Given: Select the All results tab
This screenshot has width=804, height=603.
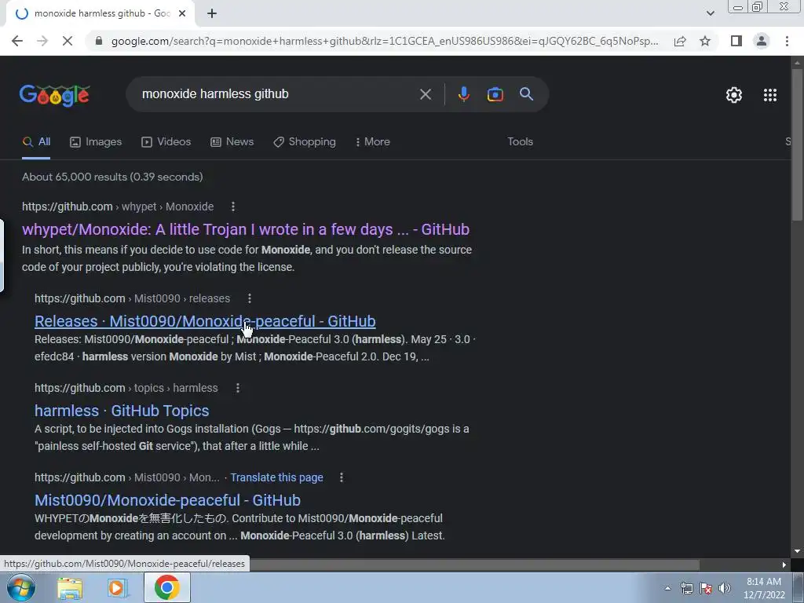Looking at the screenshot, I should coord(36,142).
